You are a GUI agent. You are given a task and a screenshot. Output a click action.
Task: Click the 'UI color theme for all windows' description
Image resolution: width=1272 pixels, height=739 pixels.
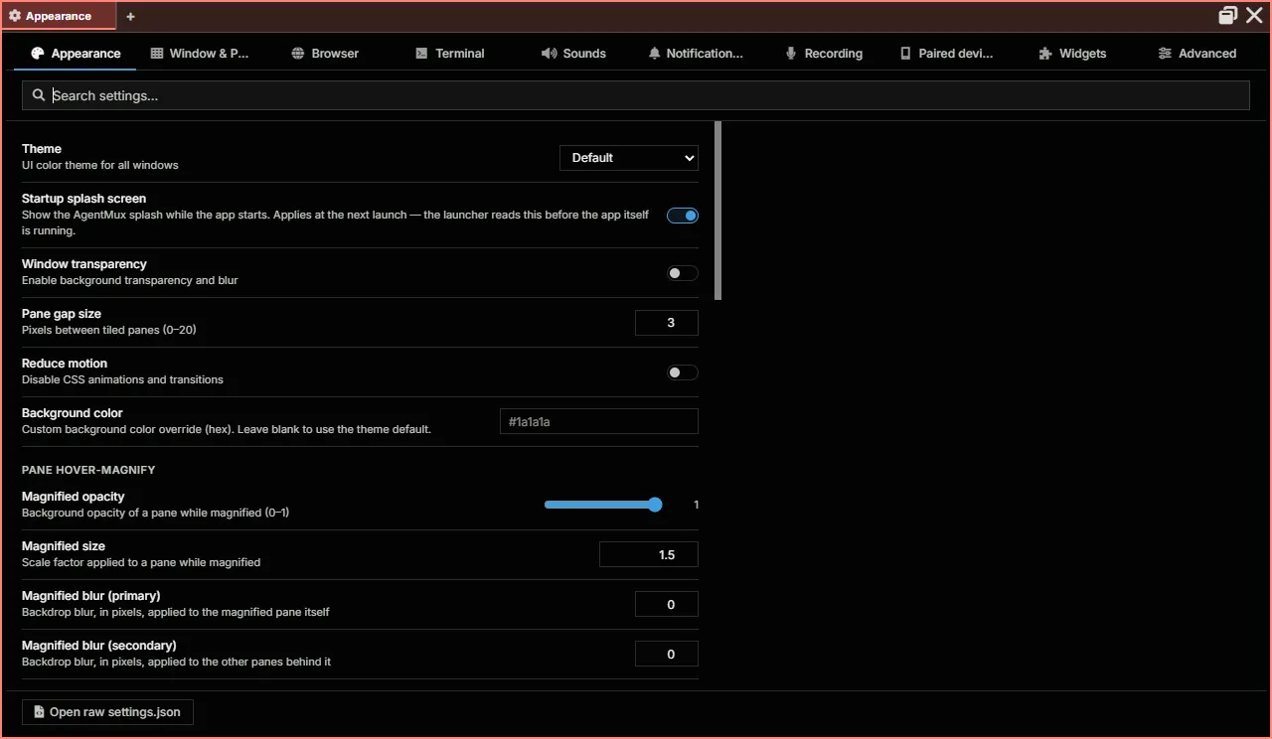(x=100, y=165)
